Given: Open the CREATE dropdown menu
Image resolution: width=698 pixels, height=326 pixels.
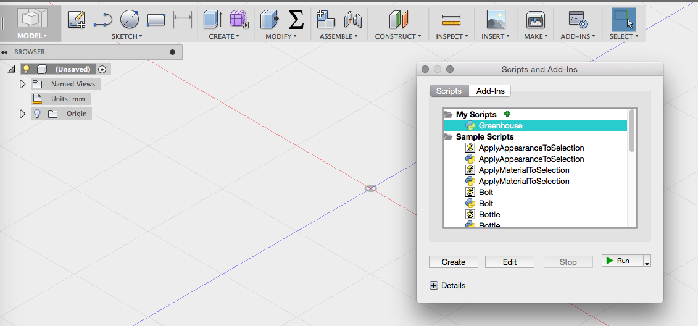Looking at the screenshot, I should click(224, 36).
